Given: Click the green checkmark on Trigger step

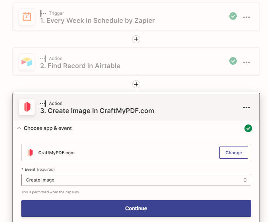Looking at the screenshot, I should (x=233, y=16).
